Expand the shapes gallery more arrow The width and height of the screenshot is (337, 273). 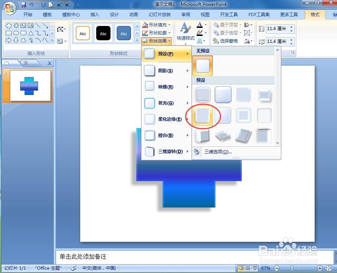click(52, 40)
